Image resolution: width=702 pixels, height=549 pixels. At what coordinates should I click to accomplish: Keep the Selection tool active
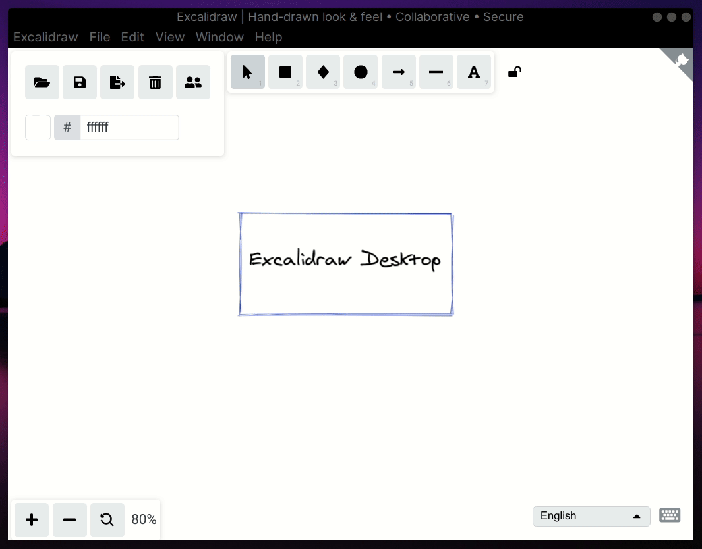pyautogui.click(x=248, y=72)
